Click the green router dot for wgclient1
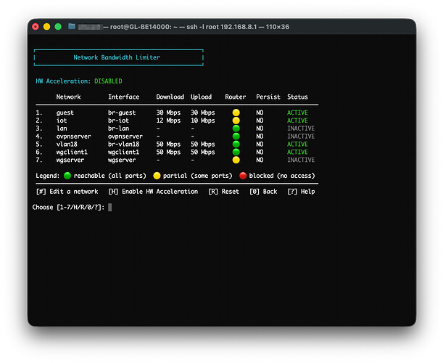 click(236, 152)
